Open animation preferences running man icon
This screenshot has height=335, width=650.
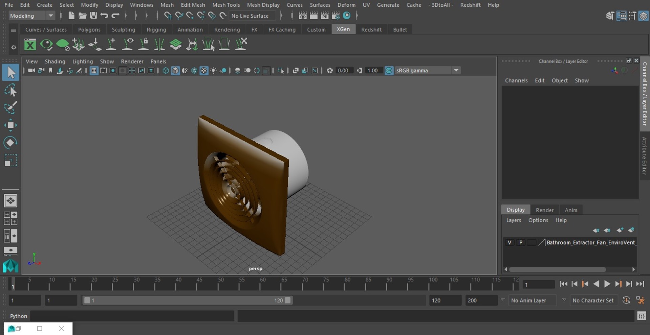point(640,300)
